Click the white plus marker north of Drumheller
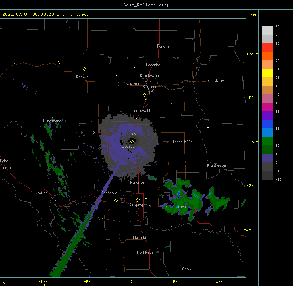 pos(208,127)
